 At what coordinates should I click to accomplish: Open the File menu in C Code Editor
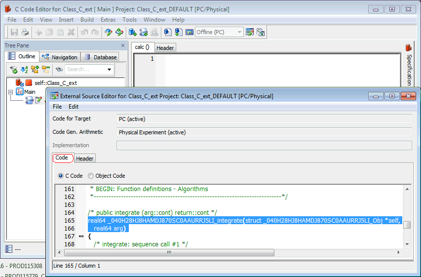pos(12,20)
